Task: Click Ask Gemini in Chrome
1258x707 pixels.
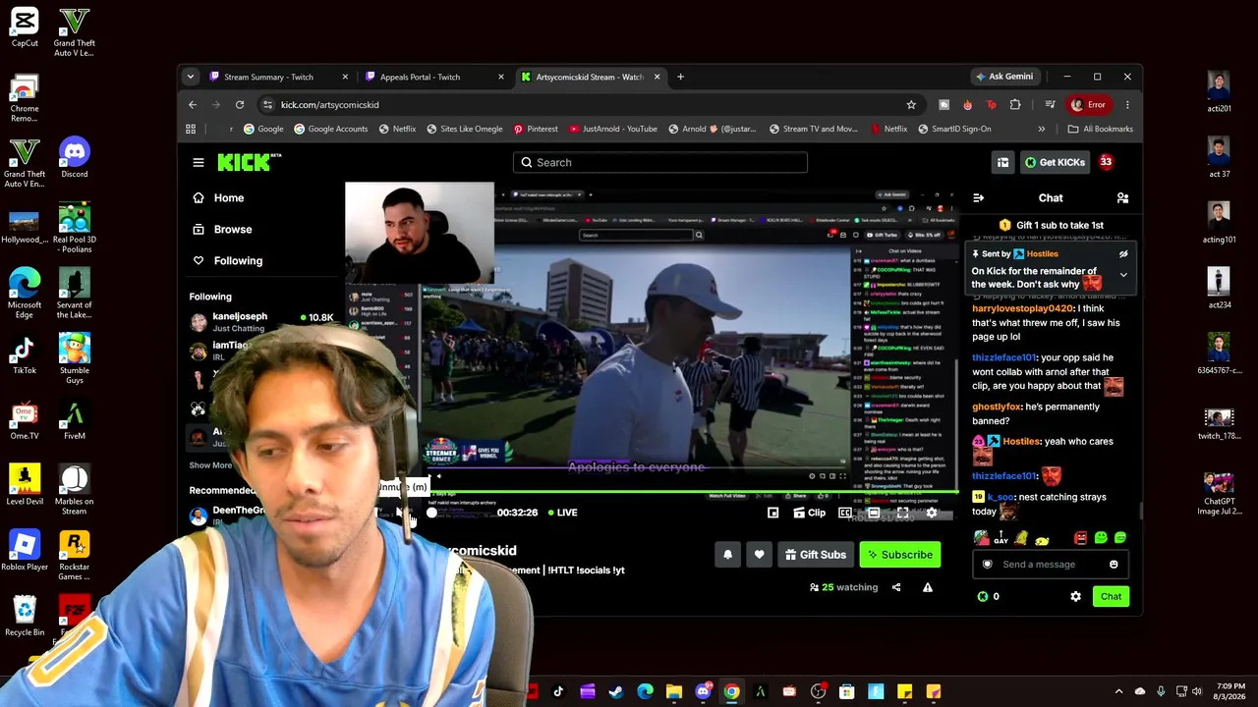Action: pos(1003,77)
